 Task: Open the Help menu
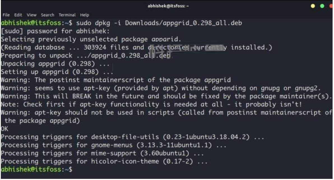(85, 15)
